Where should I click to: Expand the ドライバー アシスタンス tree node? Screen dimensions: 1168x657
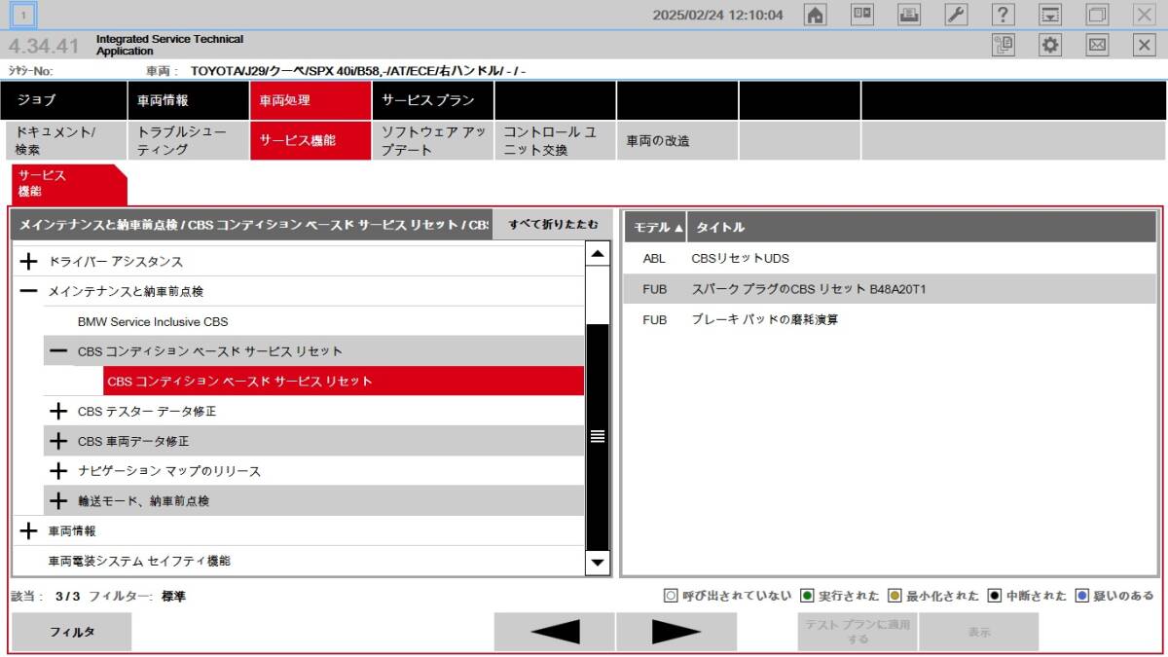click(x=29, y=262)
